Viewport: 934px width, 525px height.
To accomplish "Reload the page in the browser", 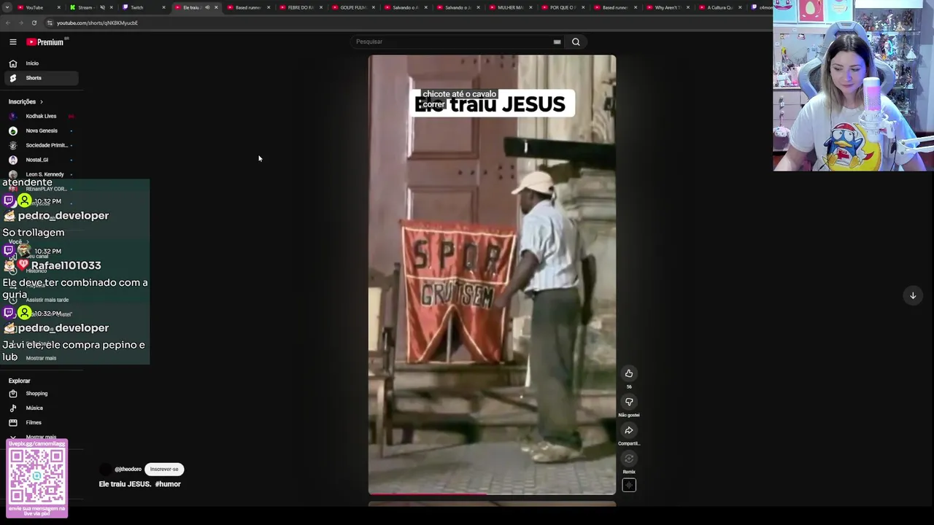I will pyautogui.click(x=34, y=23).
